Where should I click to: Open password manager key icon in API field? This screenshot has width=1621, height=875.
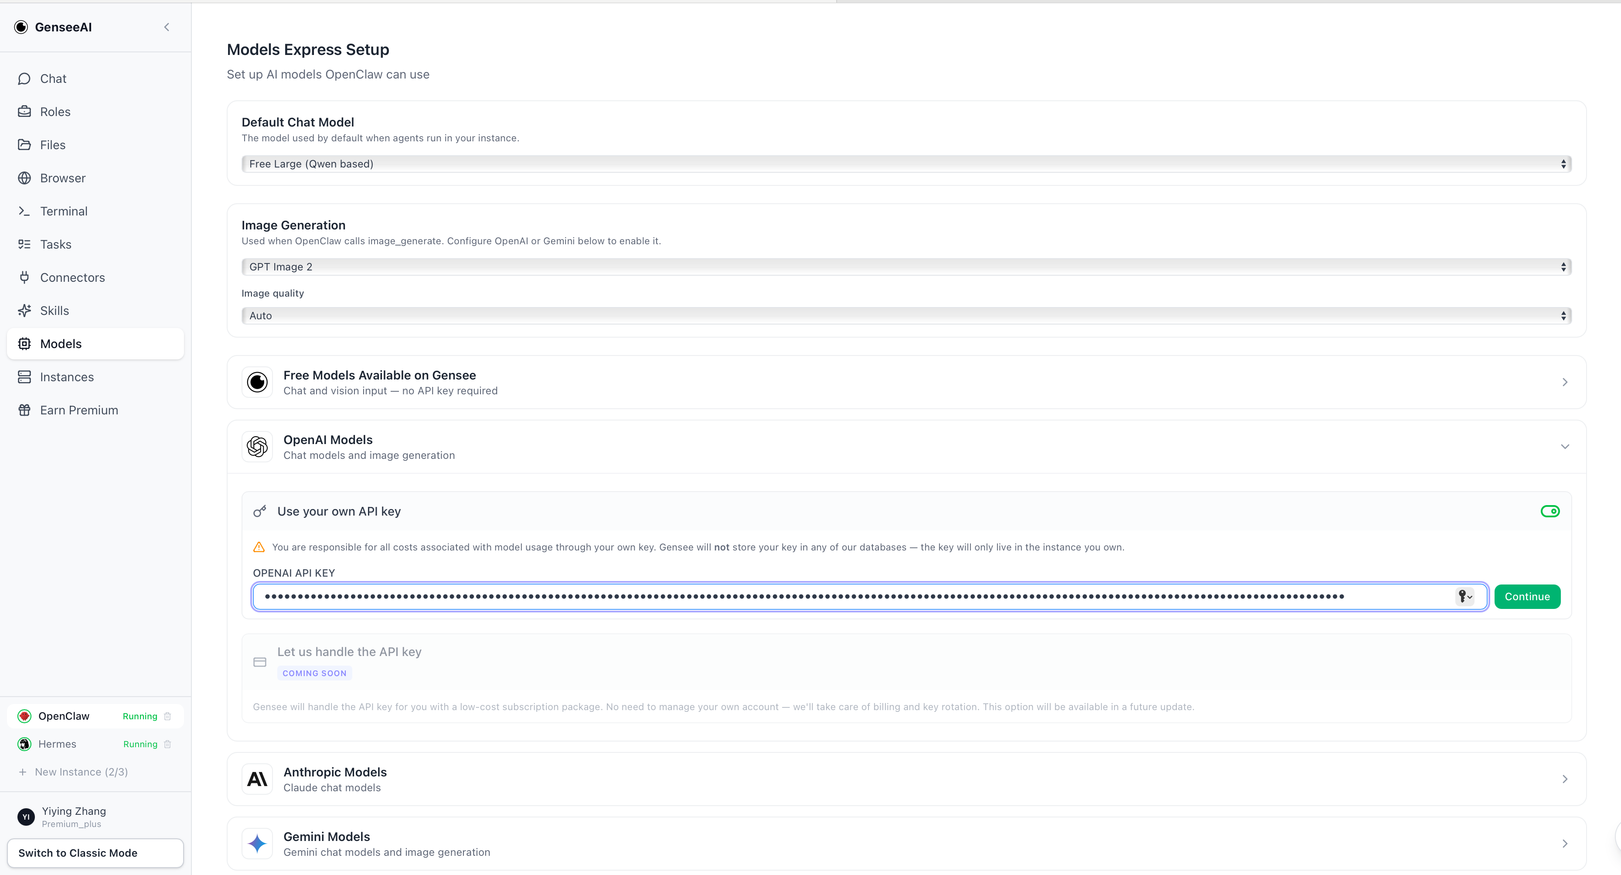click(x=1464, y=596)
